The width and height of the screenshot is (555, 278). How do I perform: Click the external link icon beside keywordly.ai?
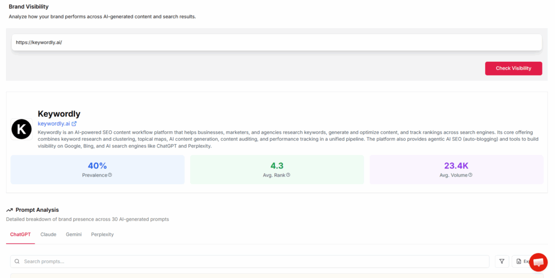click(x=74, y=124)
